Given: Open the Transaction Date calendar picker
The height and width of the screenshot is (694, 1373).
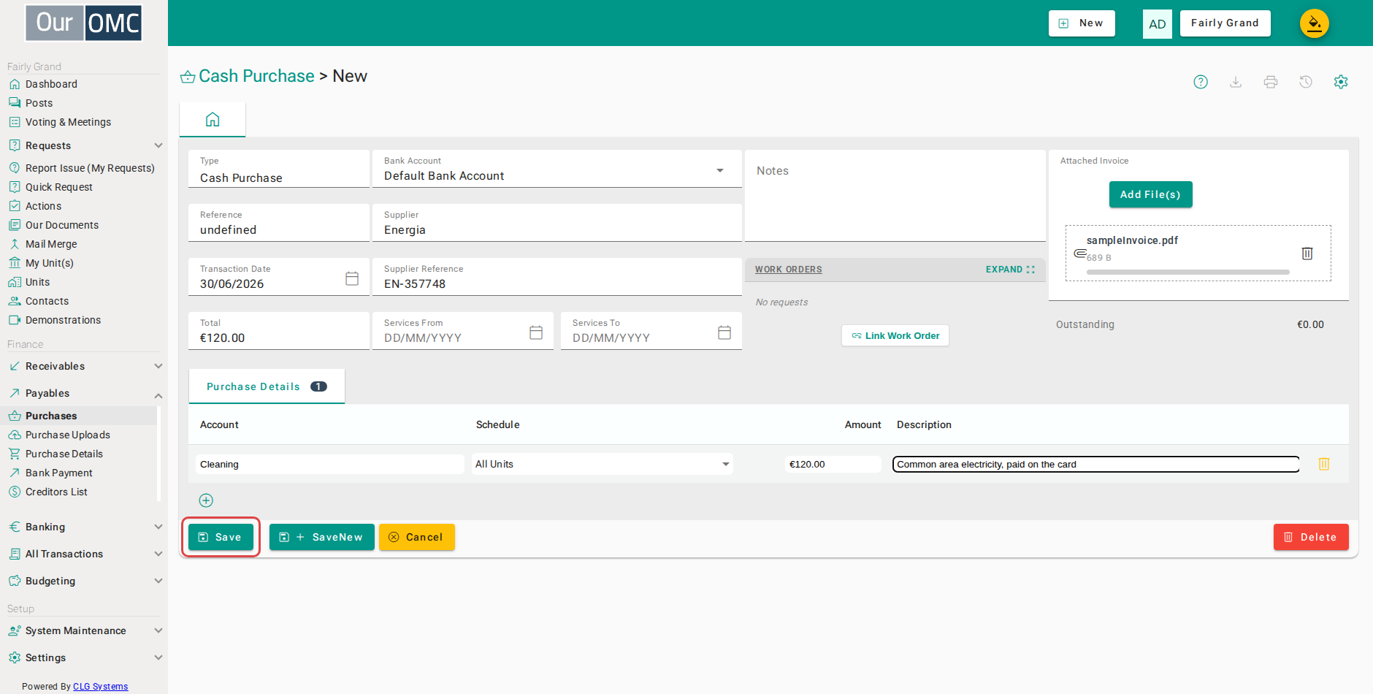Looking at the screenshot, I should [352, 278].
